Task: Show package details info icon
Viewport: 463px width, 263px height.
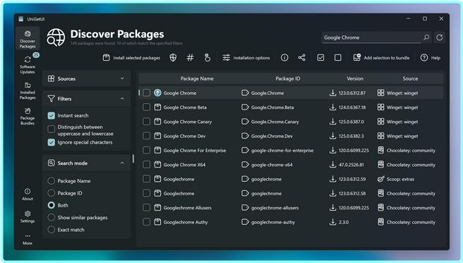Action: (x=284, y=58)
